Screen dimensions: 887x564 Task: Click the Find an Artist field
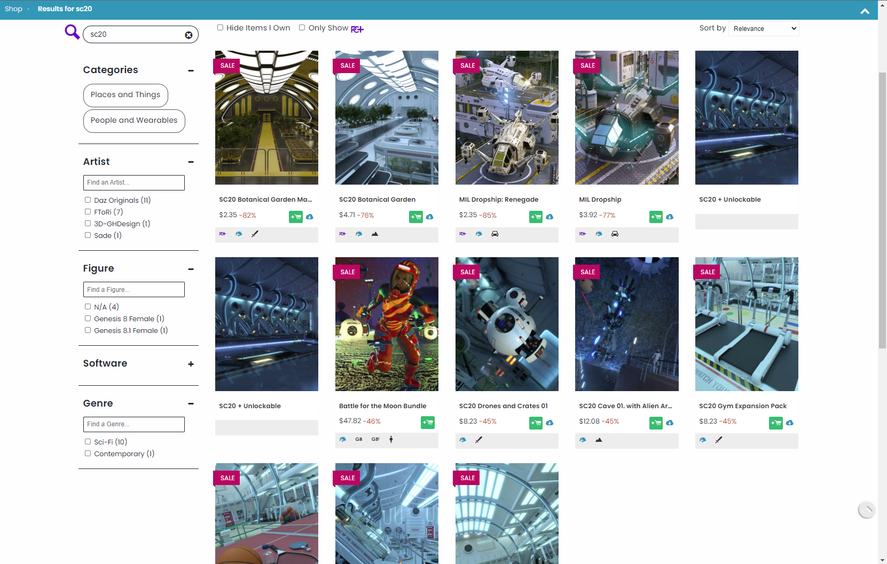tap(134, 182)
